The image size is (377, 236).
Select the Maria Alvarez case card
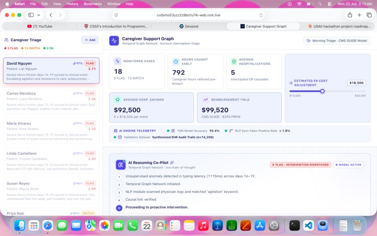click(x=51, y=131)
